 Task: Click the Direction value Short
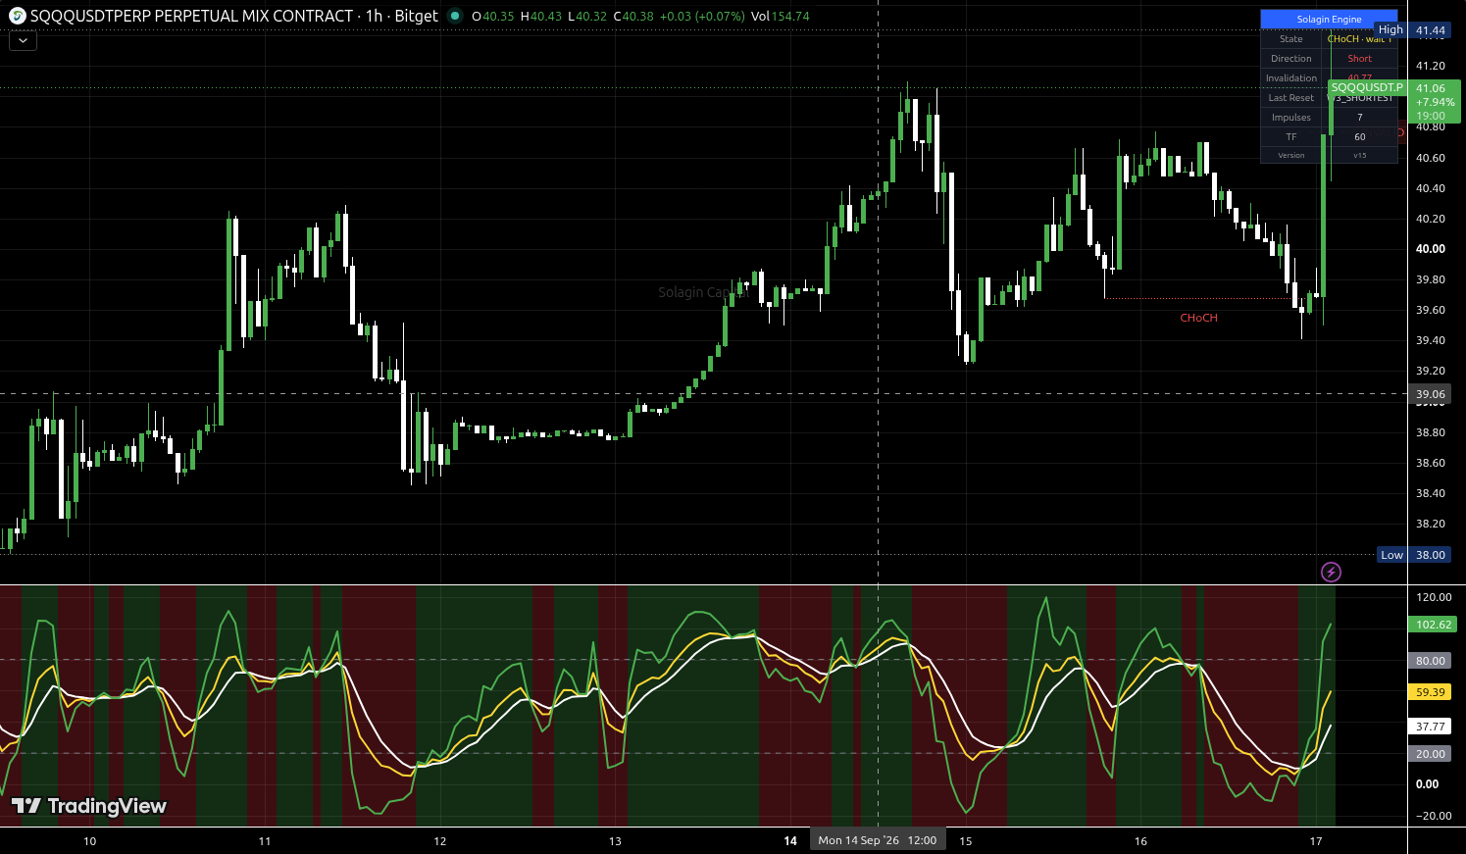click(1359, 59)
